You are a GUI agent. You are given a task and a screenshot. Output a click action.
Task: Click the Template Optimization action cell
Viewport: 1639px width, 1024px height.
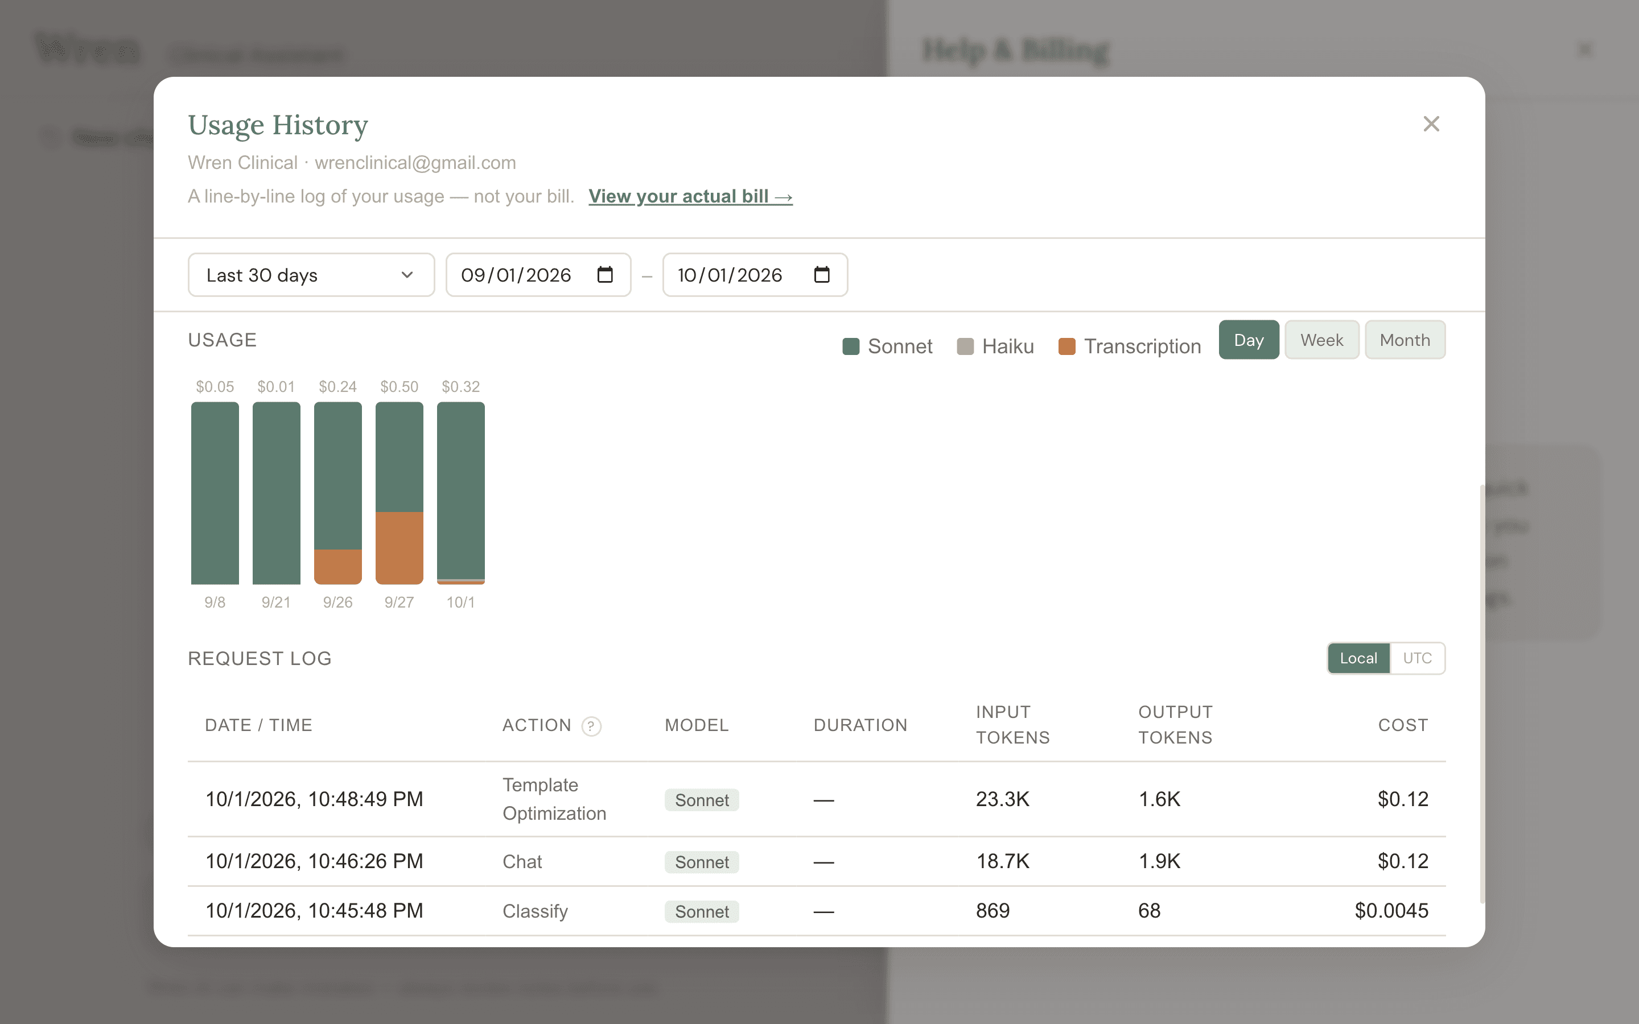(x=554, y=799)
